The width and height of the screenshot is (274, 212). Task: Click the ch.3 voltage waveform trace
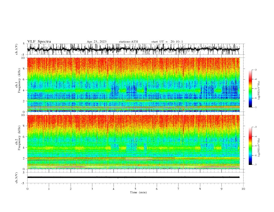point(133,177)
